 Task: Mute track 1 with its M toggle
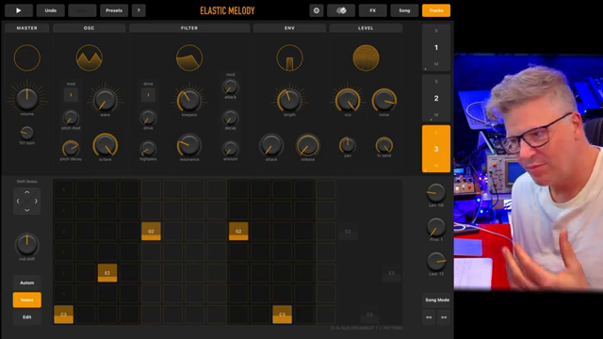tap(436, 64)
